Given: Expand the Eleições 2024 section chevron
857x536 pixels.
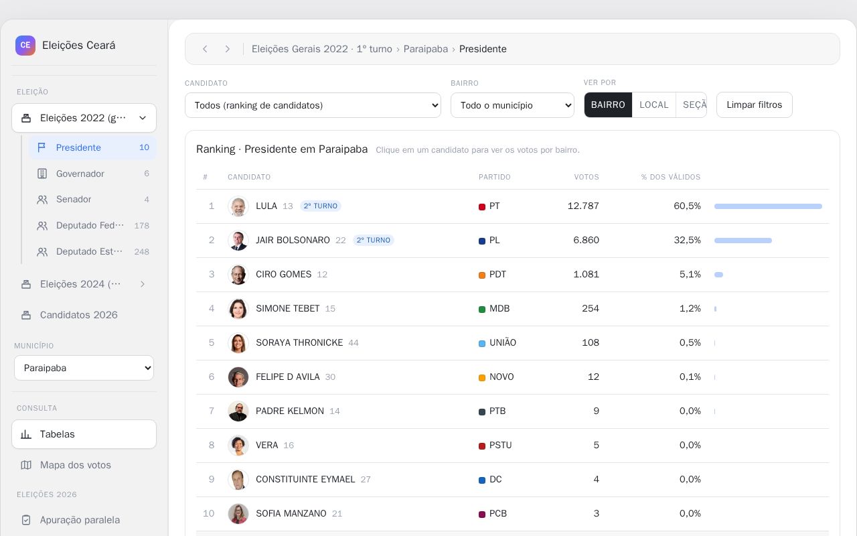Looking at the screenshot, I should [x=142, y=284].
